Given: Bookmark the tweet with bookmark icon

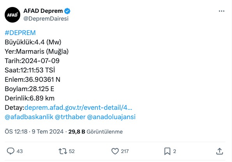Looking at the screenshot, I should (x=167, y=151).
